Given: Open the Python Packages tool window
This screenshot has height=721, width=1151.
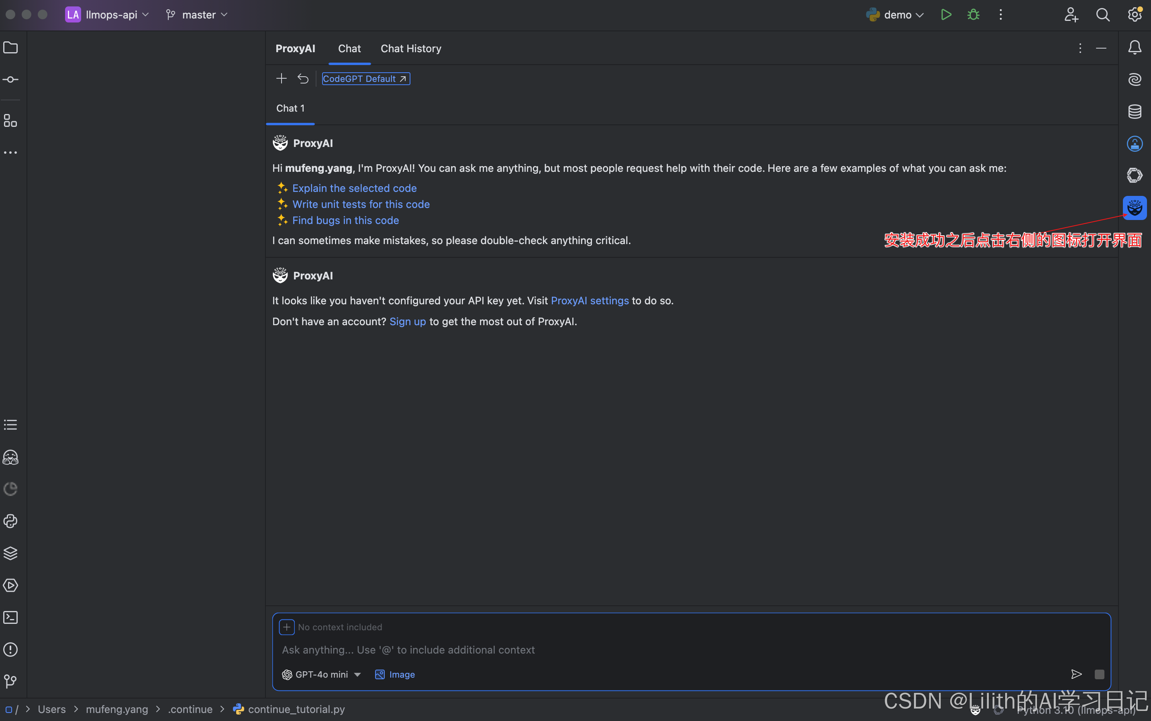Looking at the screenshot, I should click(x=10, y=553).
